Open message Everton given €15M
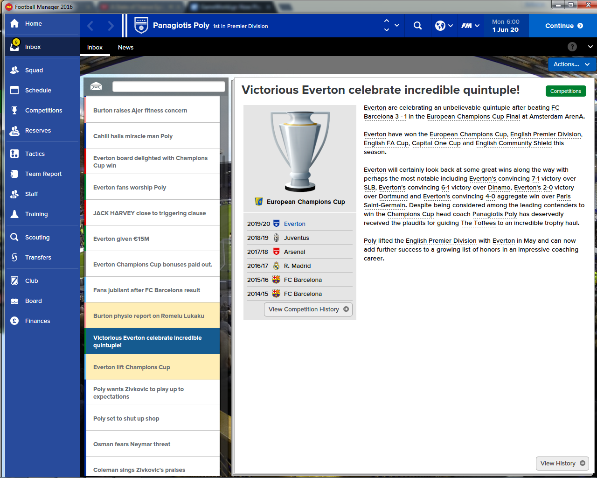 click(152, 239)
